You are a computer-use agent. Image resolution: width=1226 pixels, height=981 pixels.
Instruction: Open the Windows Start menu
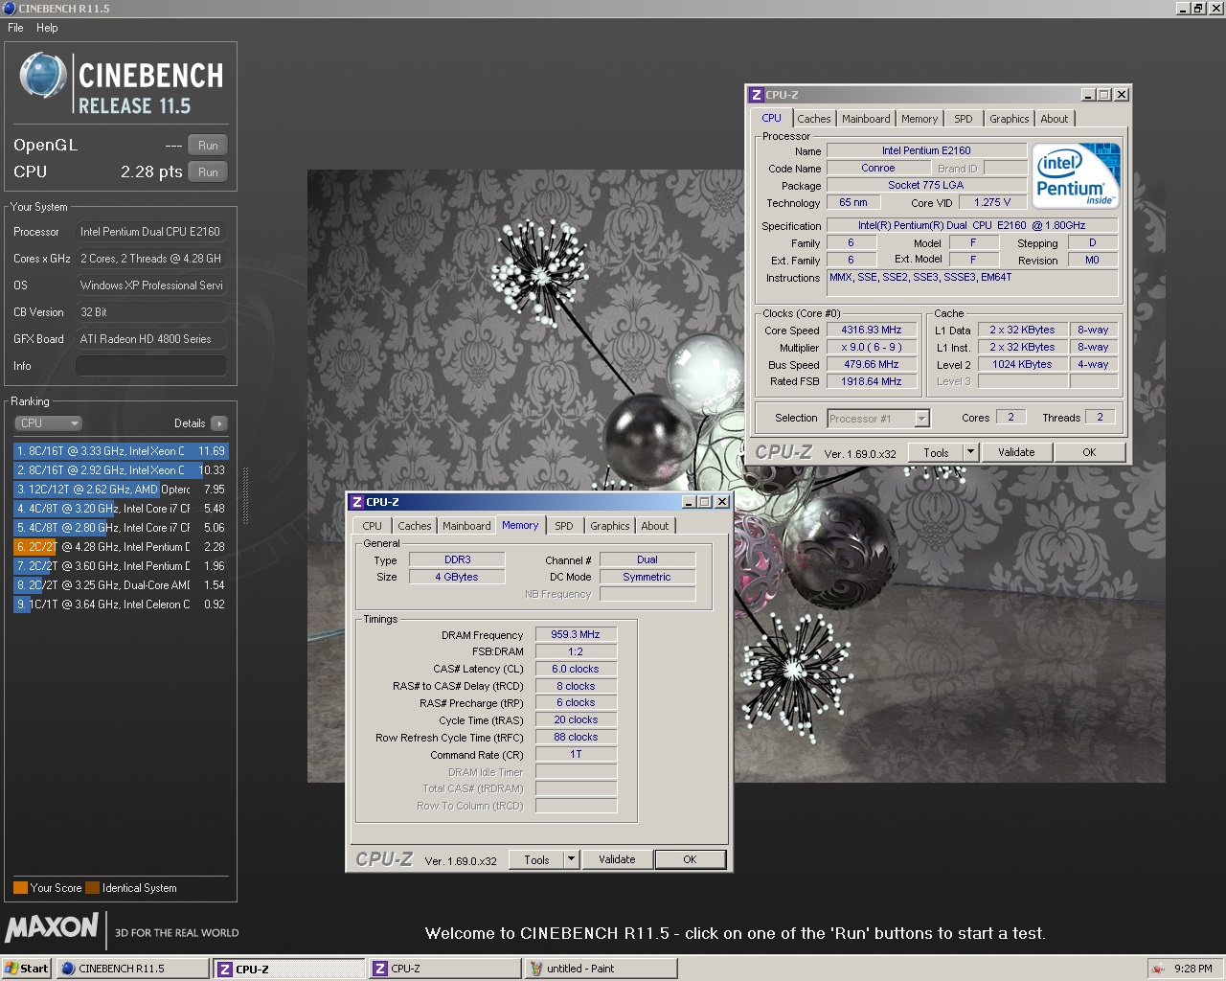(x=27, y=969)
